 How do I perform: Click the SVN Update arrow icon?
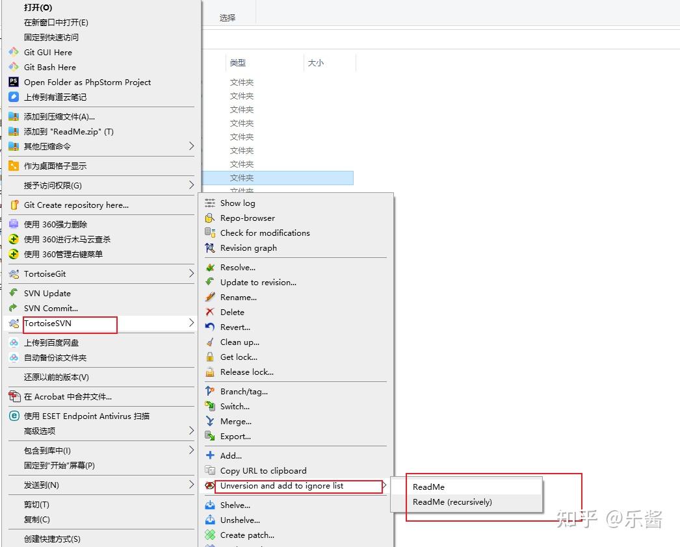[14, 293]
